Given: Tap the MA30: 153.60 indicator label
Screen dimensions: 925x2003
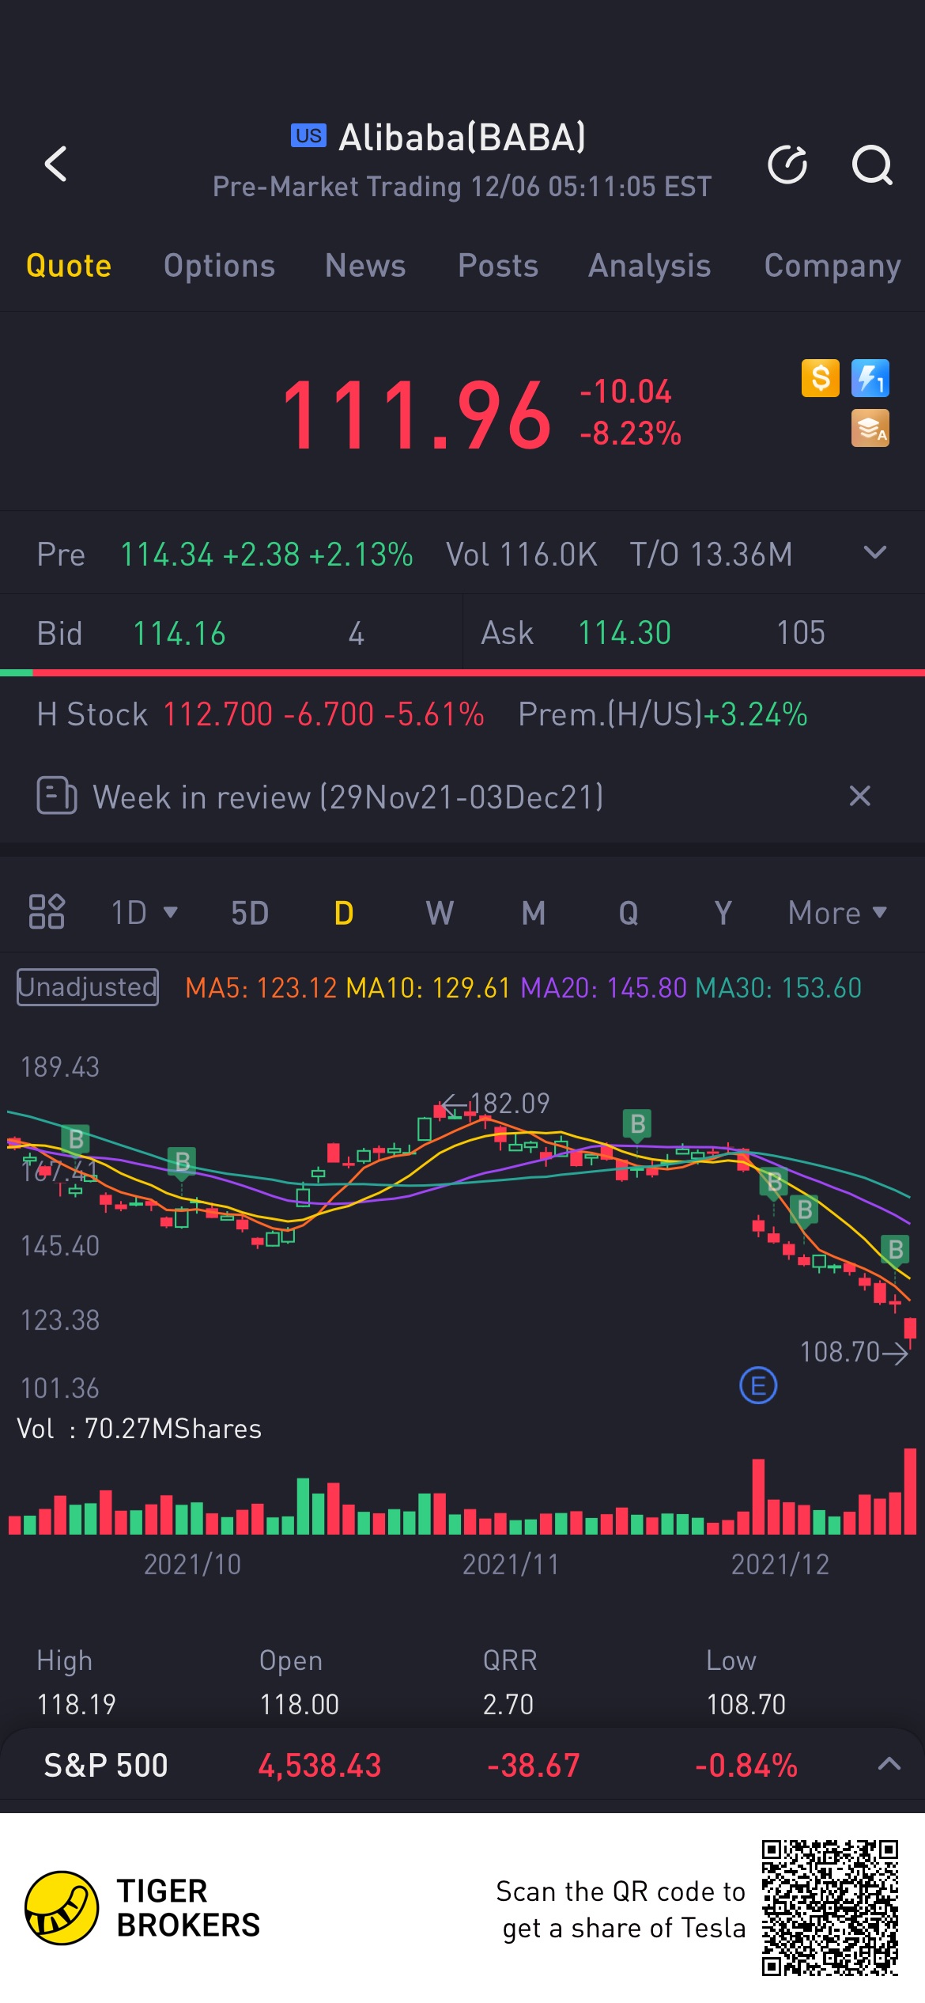Looking at the screenshot, I should click(779, 988).
